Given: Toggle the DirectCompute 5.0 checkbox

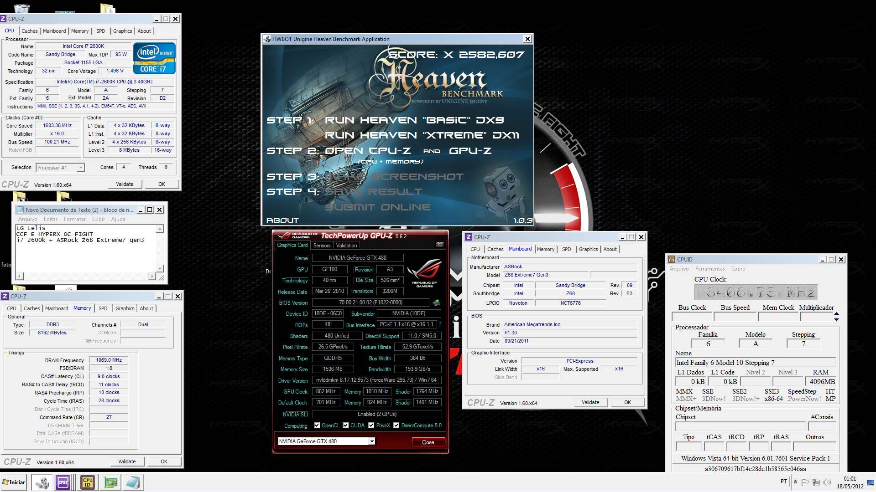Looking at the screenshot, I should tap(396, 425).
